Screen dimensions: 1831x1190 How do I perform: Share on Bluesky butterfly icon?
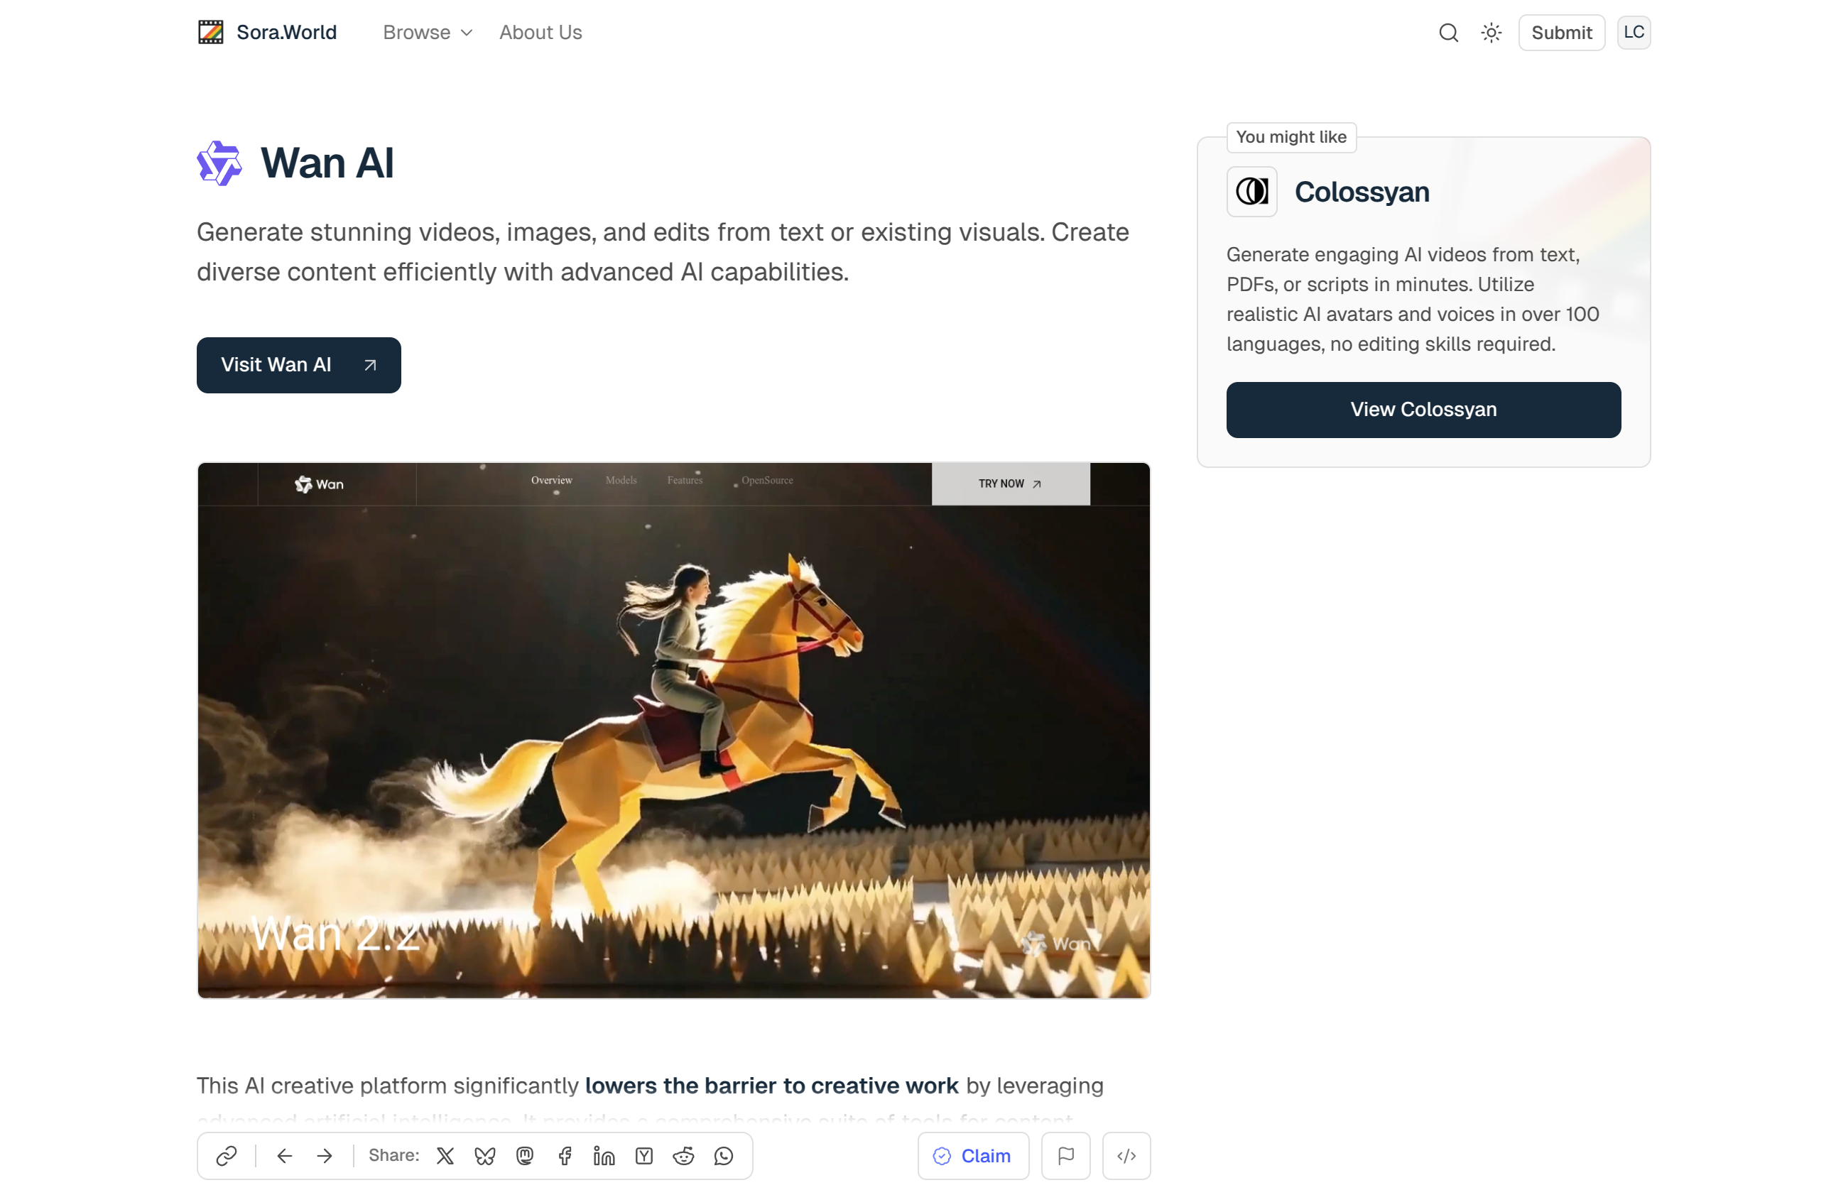click(484, 1155)
